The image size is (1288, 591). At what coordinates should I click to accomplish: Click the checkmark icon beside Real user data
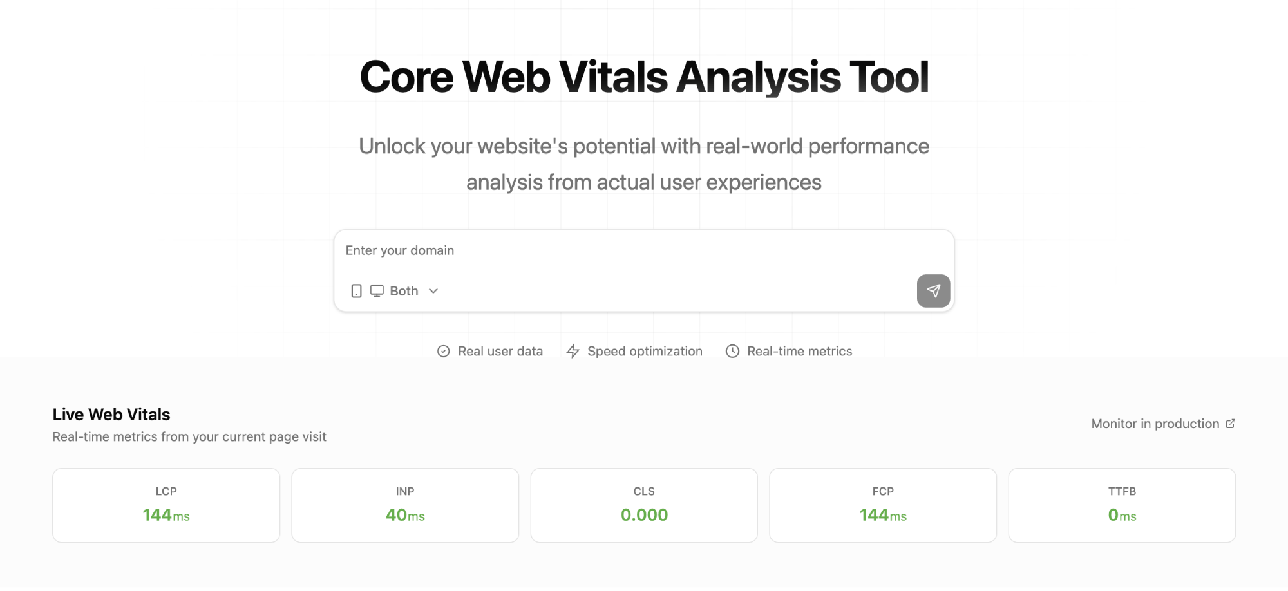[x=444, y=352]
